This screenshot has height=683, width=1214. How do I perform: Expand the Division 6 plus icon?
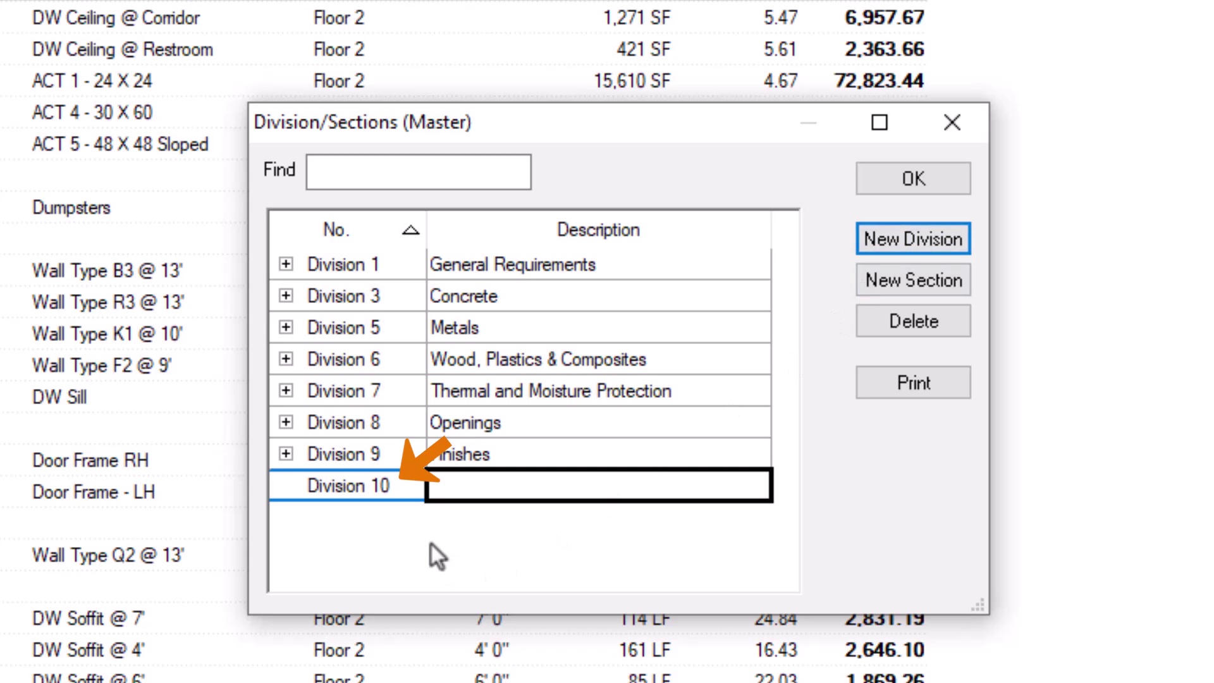286,359
